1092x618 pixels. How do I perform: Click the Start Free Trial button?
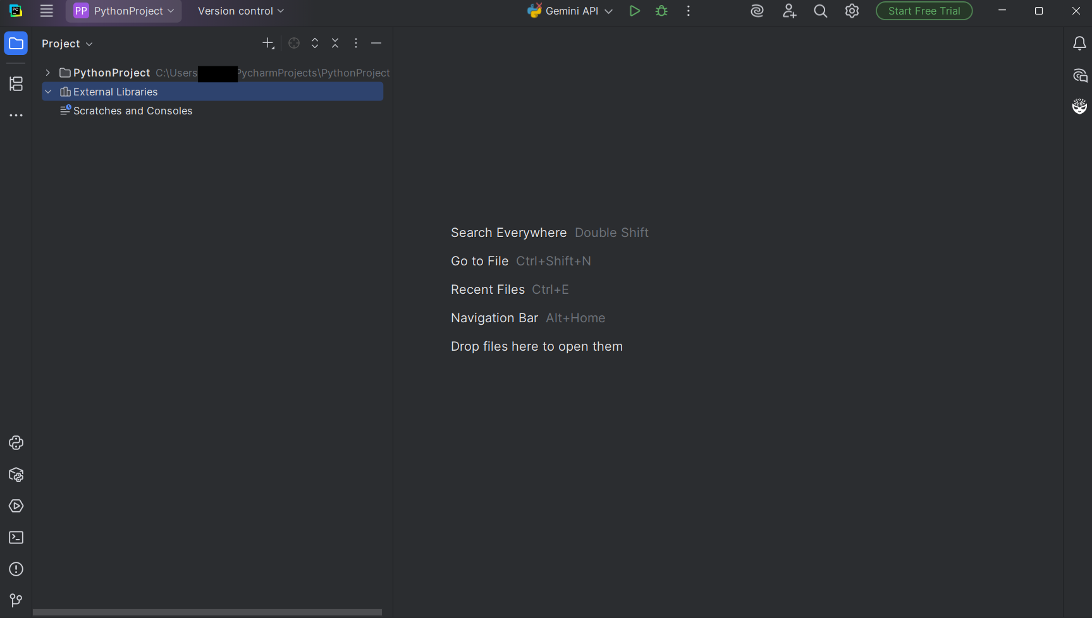[x=924, y=11]
